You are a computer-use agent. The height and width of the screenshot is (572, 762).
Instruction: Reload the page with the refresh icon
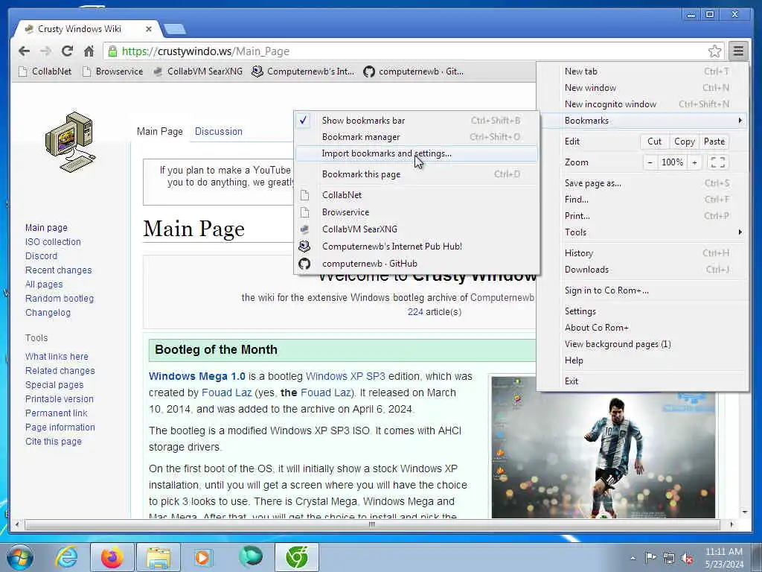[x=67, y=51]
